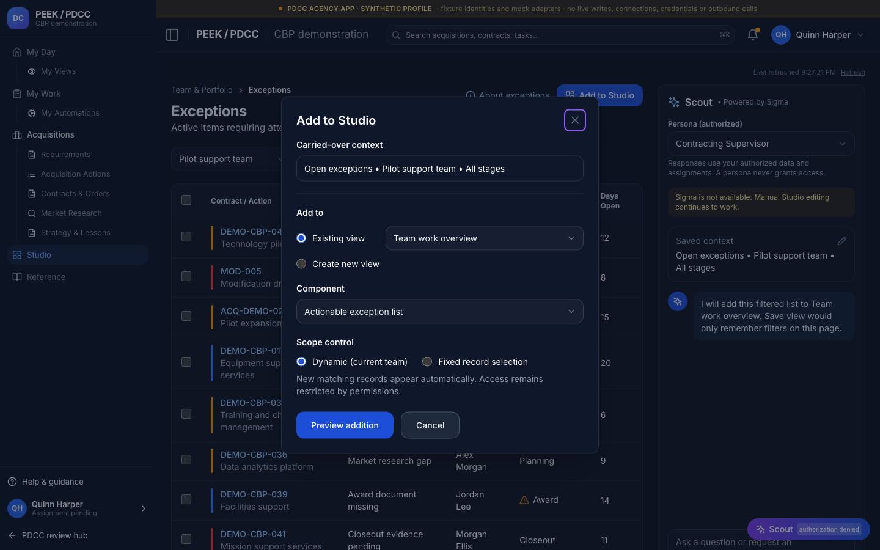Toggle the sidebar panel icon
The height and width of the screenshot is (550, 880).
click(172, 35)
